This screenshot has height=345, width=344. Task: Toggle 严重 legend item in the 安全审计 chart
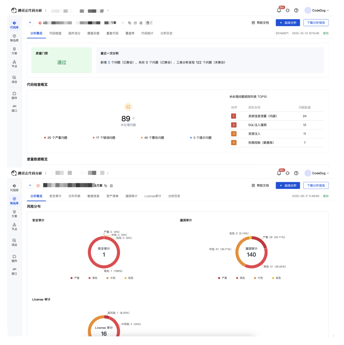click(75, 278)
